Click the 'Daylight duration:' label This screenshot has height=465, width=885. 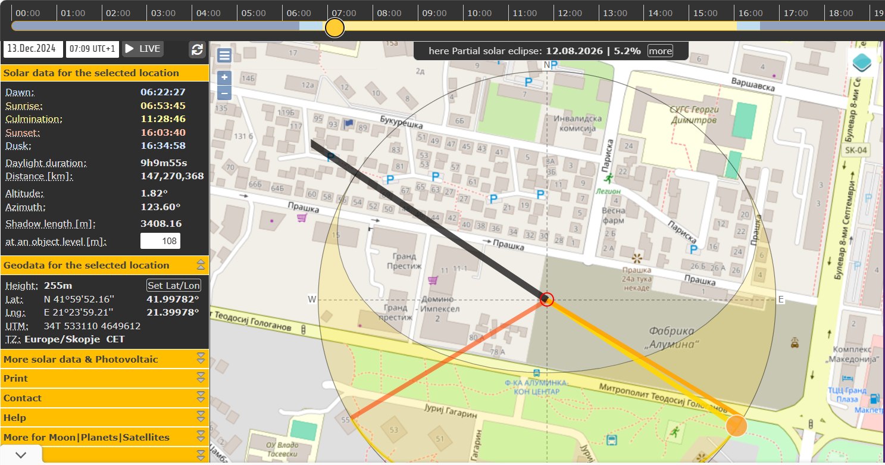point(46,163)
